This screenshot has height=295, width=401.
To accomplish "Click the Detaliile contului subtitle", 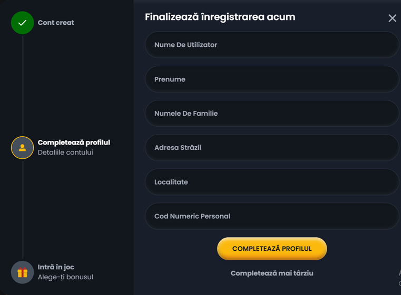I will pos(65,152).
